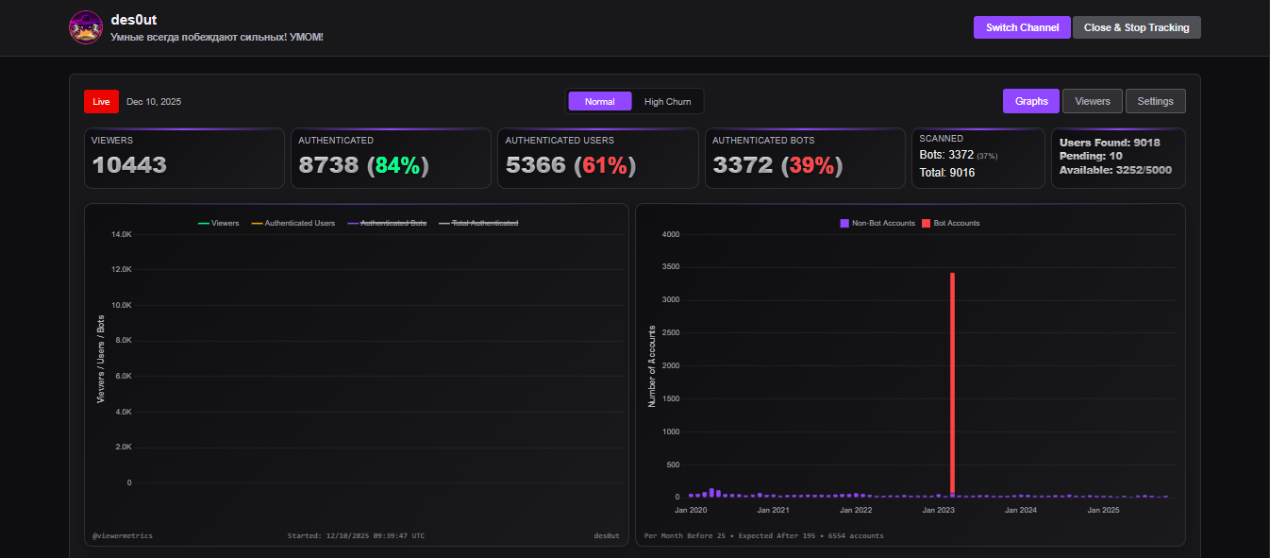Image resolution: width=1270 pixels, height=558 pixels.
Task: Toggle the Viewers legend series
Action: [x=218, y=223]
